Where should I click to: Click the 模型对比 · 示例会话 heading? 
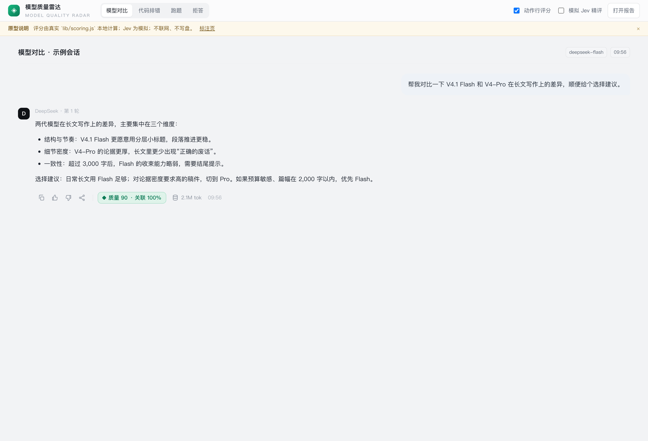(x=49, y=52)
